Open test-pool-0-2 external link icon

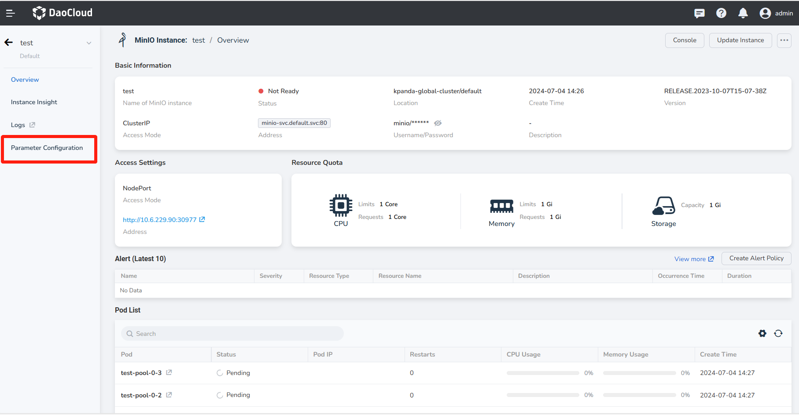point(169,395)
